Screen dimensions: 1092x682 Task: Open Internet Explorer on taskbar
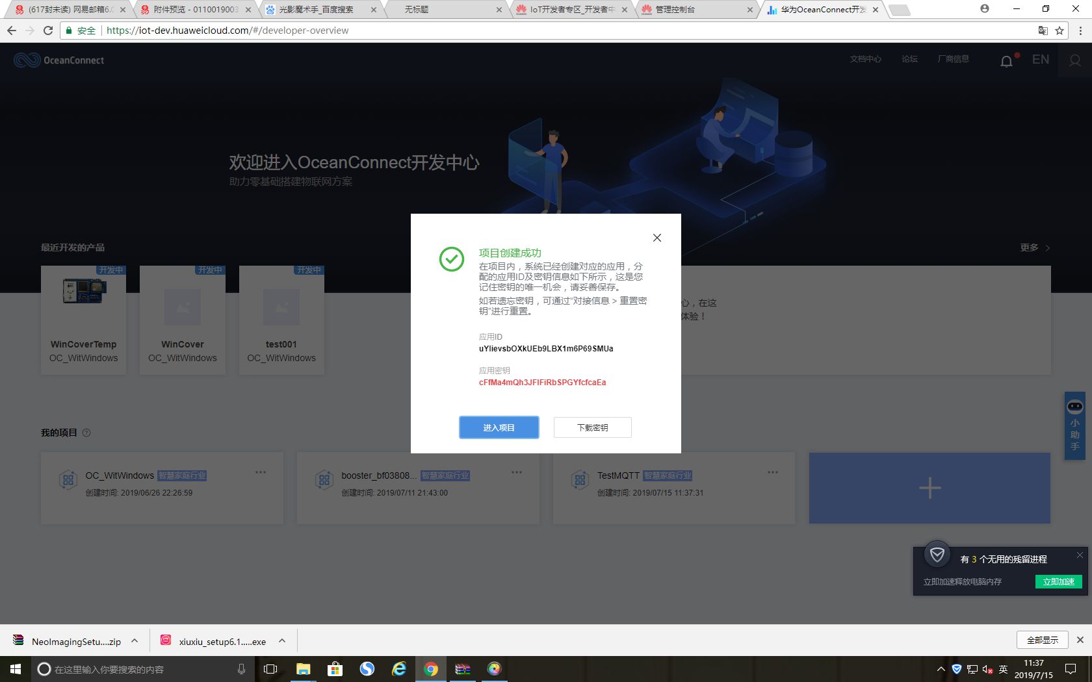pyautogui.click(x=399, y=669)
